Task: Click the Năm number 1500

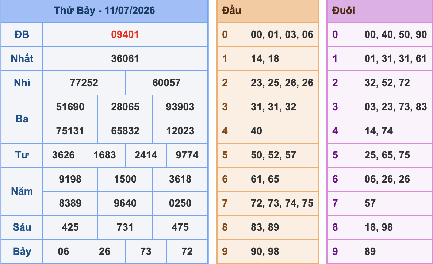Action: pyautogui.click(x=125, y=179)
